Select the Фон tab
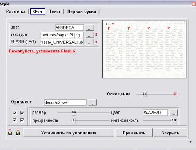Viewport: 196px width, 150px height. [x=38, y=11]
